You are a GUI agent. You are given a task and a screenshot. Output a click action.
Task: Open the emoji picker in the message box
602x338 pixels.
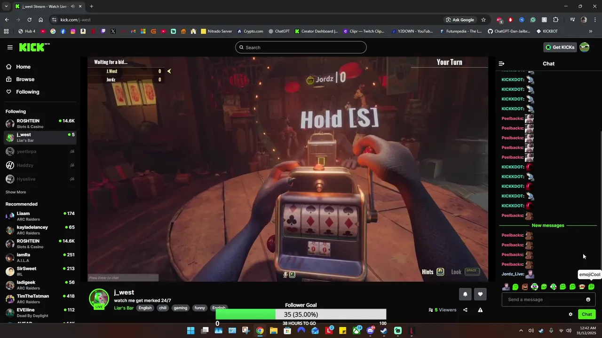pyautogui.click(x=588, y=300)
